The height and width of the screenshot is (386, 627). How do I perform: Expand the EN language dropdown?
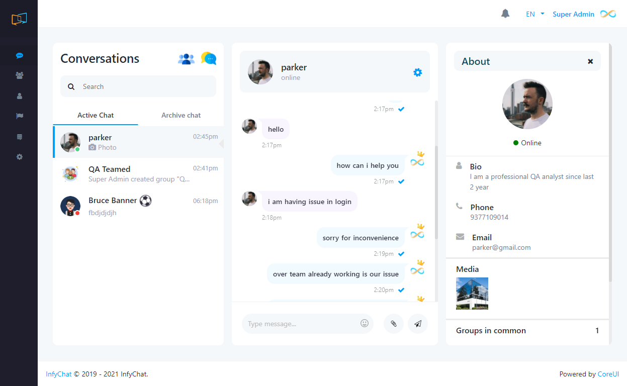coord(534,14)
